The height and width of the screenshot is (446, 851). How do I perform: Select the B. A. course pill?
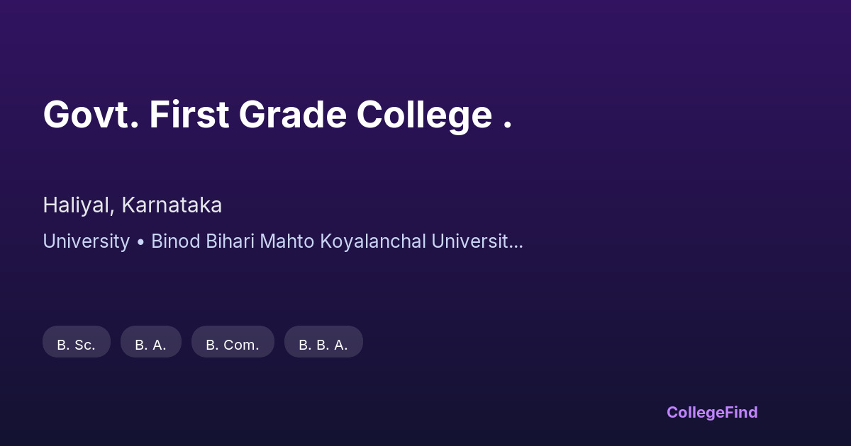point(150,344)
